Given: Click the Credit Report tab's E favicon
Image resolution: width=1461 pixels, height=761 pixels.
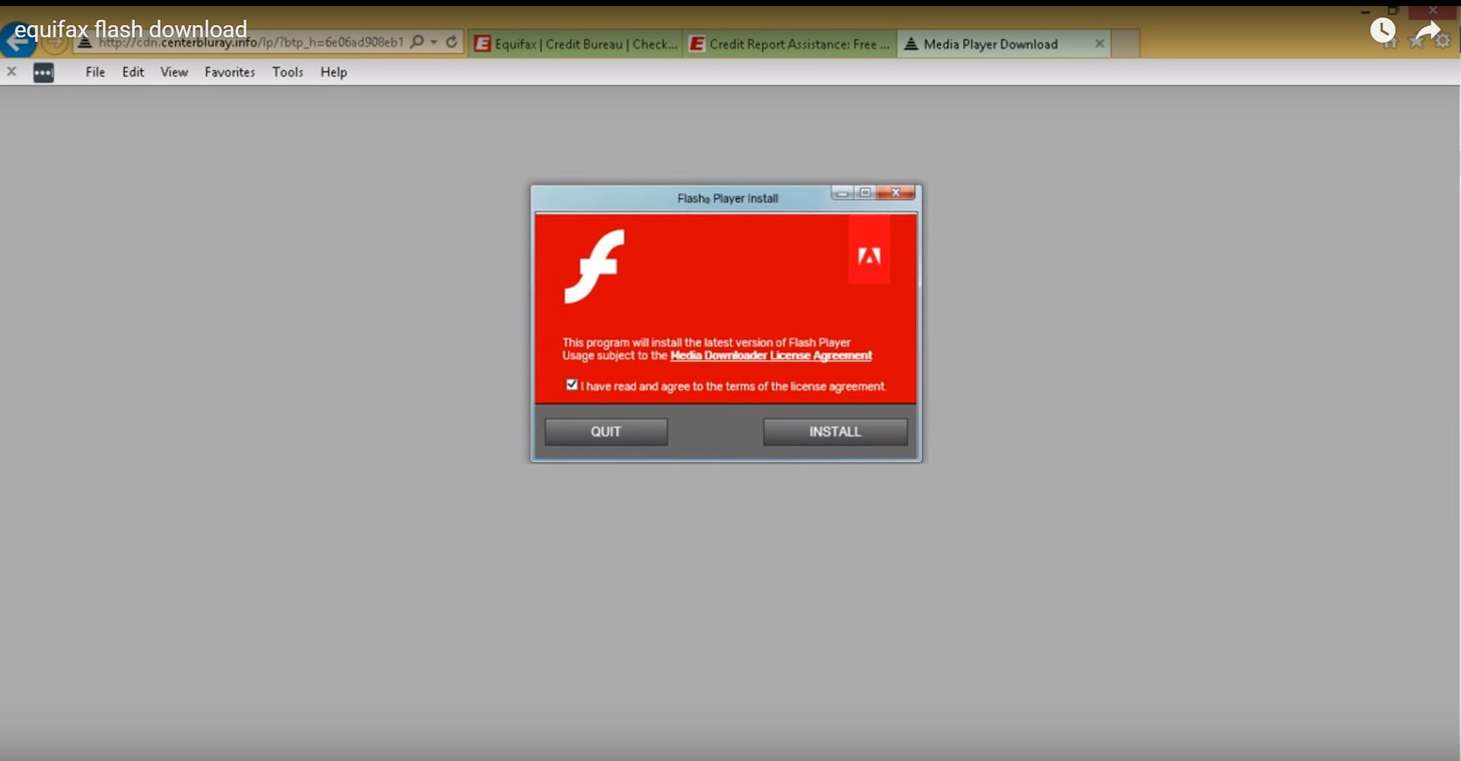Looking at the screenshot, I should (x=696, y=44).
